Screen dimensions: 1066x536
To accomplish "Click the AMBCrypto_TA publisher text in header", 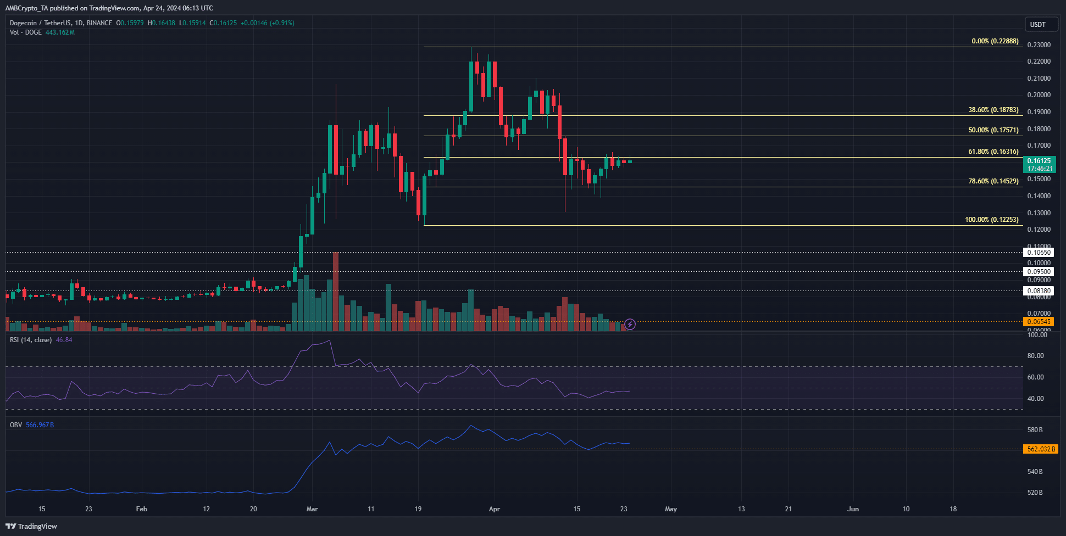I will coord(27,8).
